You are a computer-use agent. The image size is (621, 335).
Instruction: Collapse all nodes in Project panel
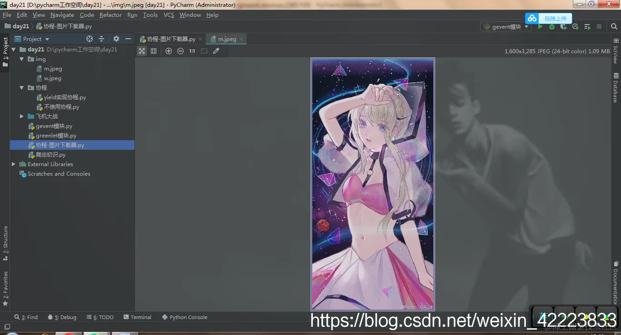tap(101, 39)
